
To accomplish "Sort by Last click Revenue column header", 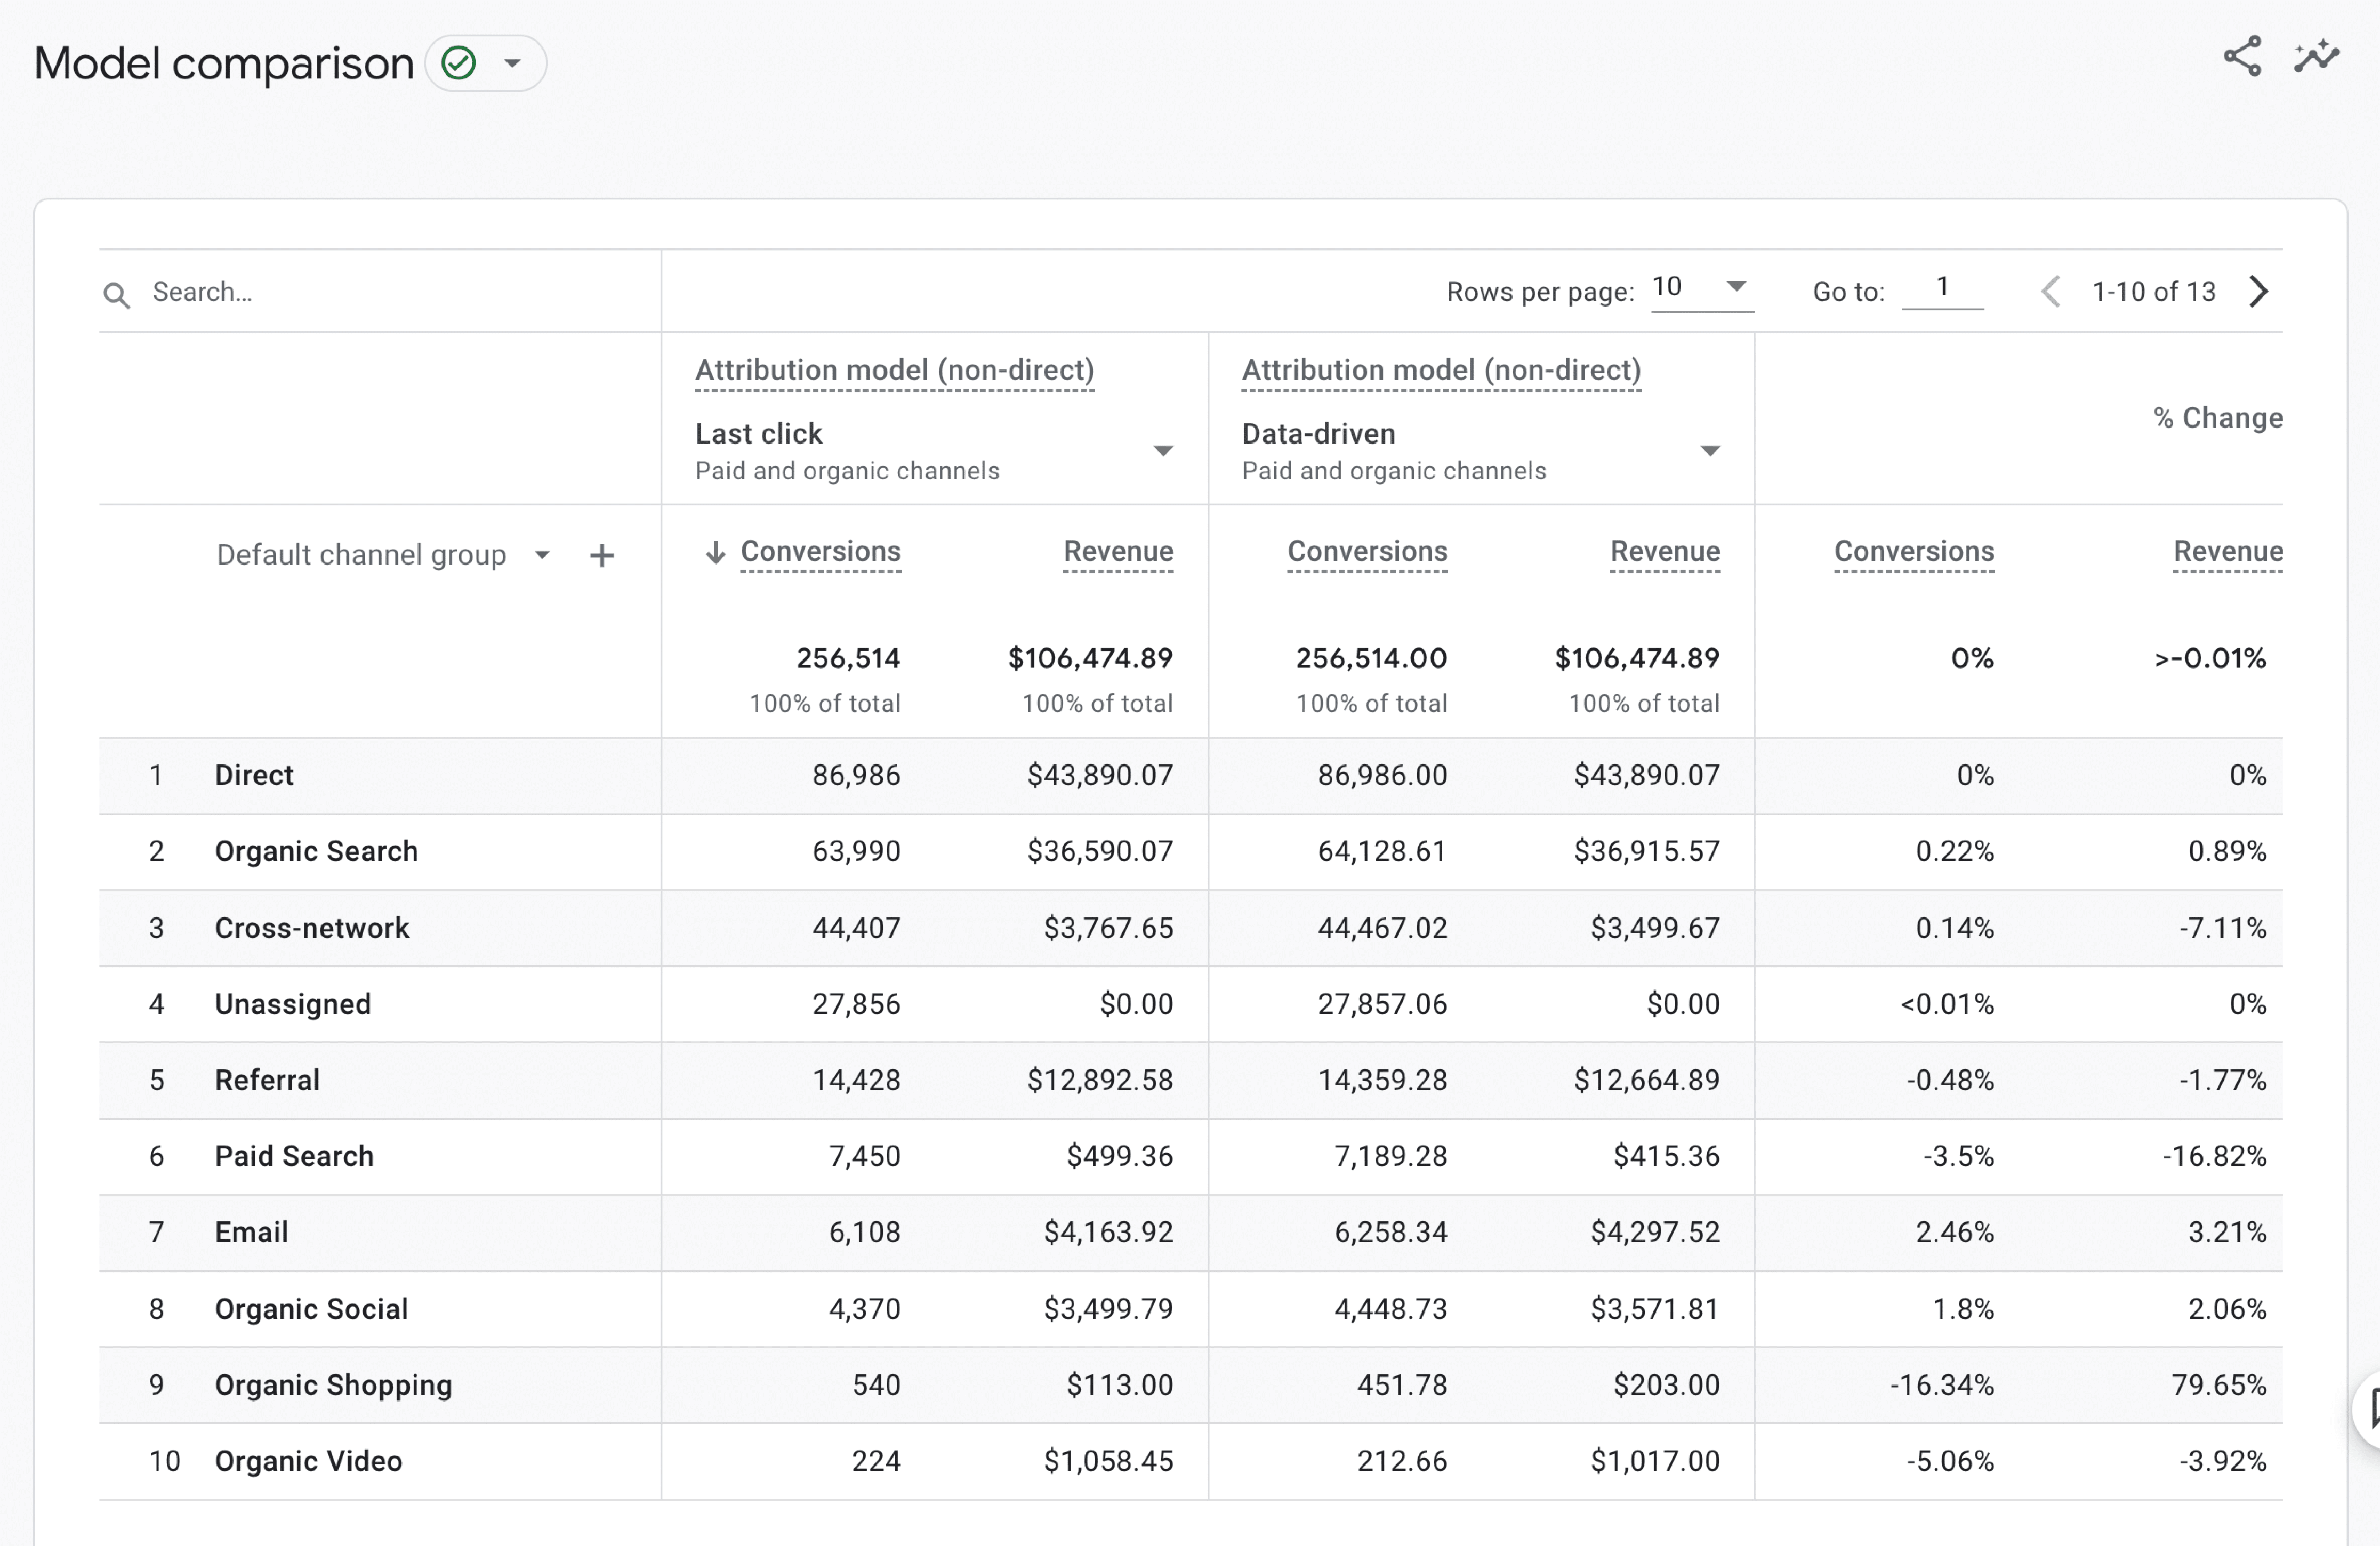I will click(1117, 552).
